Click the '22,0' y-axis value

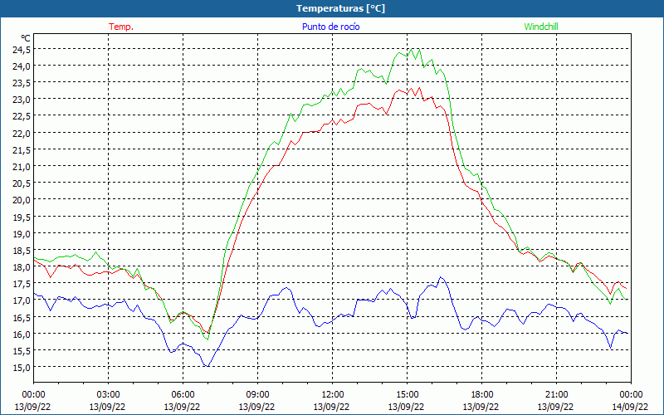[x=22, y=134]
